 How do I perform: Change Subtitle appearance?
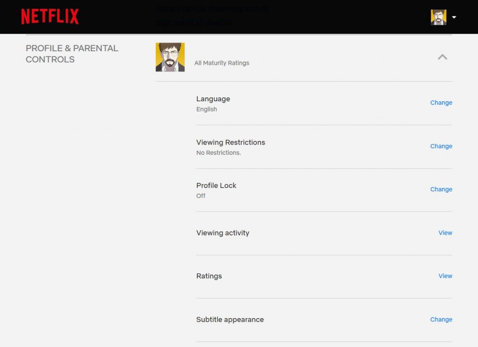tap(441, 319)
